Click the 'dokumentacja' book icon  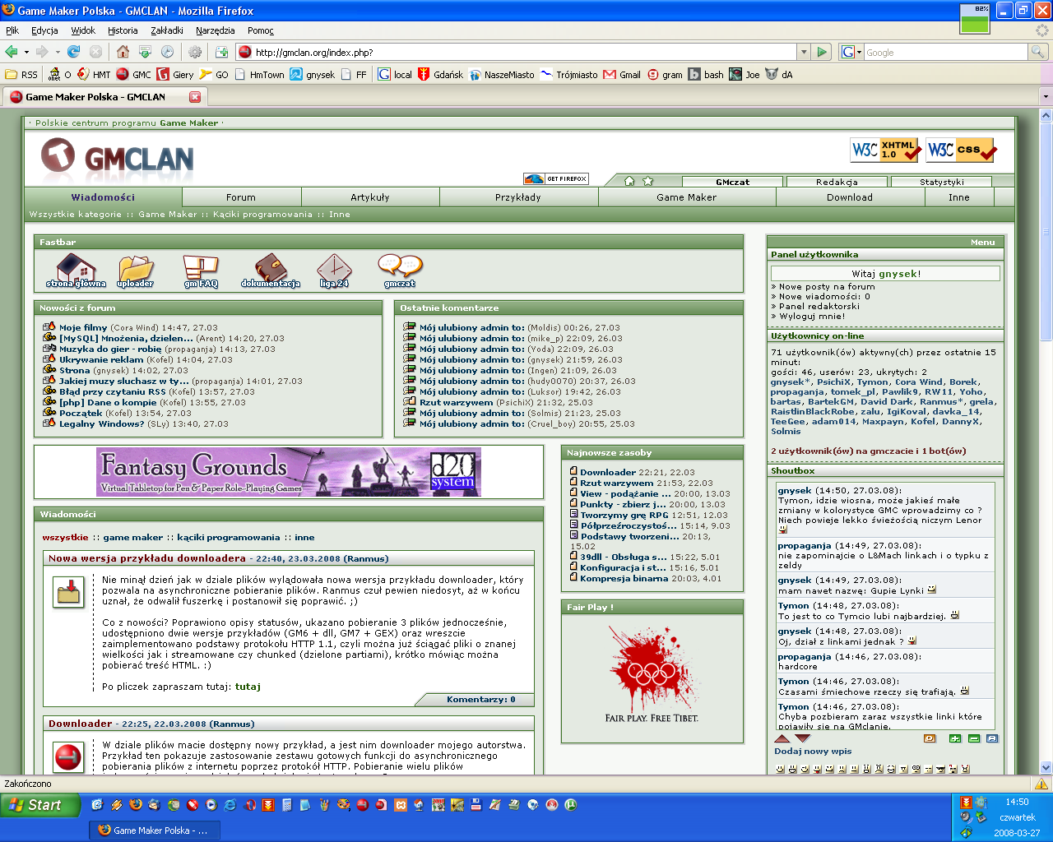point(270,269)
